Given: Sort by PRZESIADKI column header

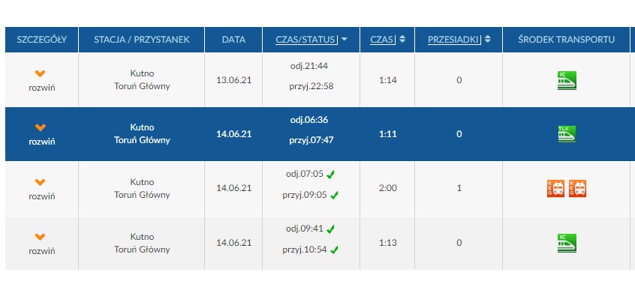Looking at the screenshot, I should tap(454, 39).
